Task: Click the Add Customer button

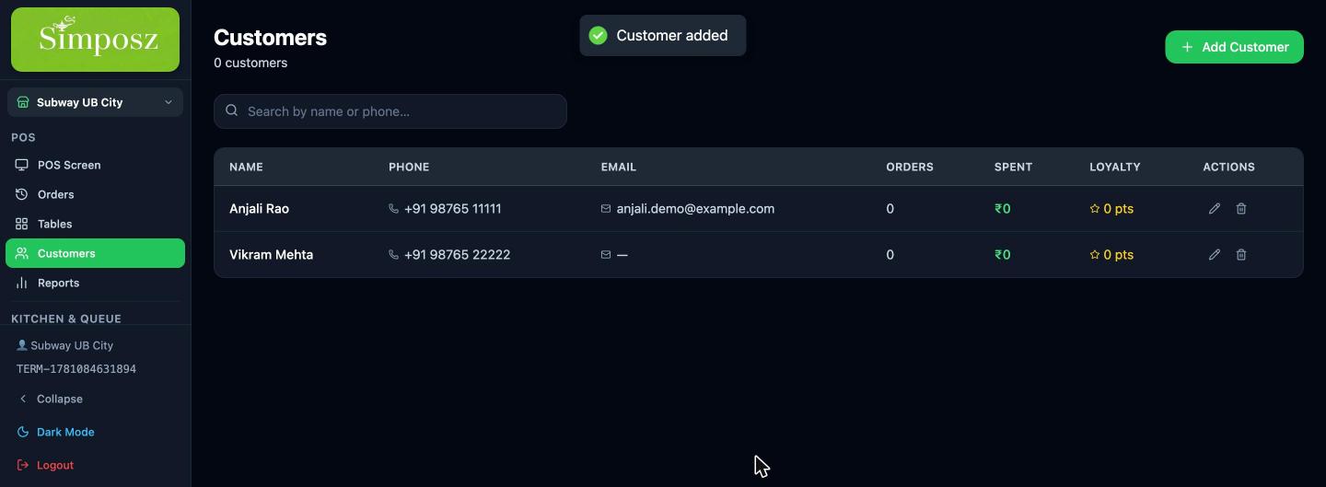Action: (x=1234, y=47)
